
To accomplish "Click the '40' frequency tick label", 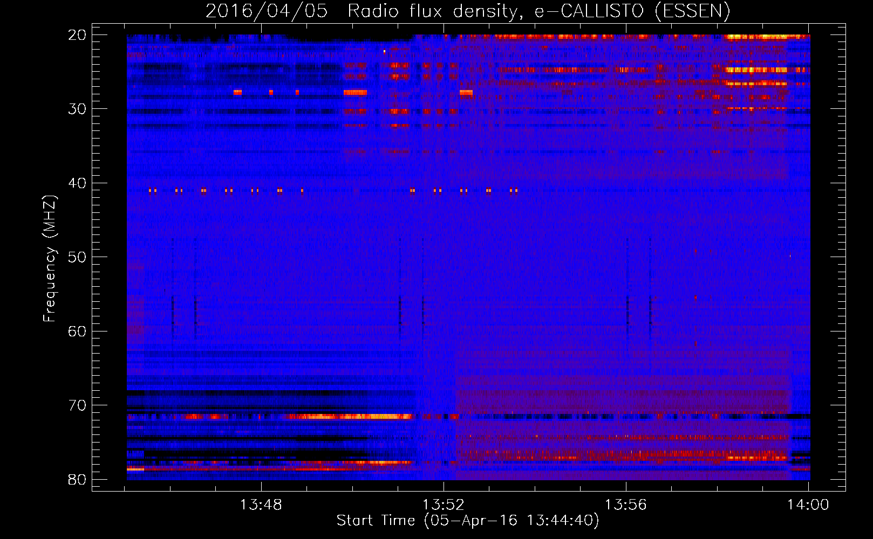I will pos(78,183).
